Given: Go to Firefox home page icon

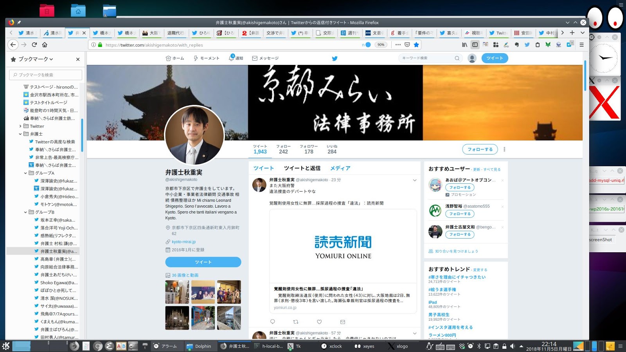Looking at the screenshot, I should pyautogui.click(x=45, y=45).
